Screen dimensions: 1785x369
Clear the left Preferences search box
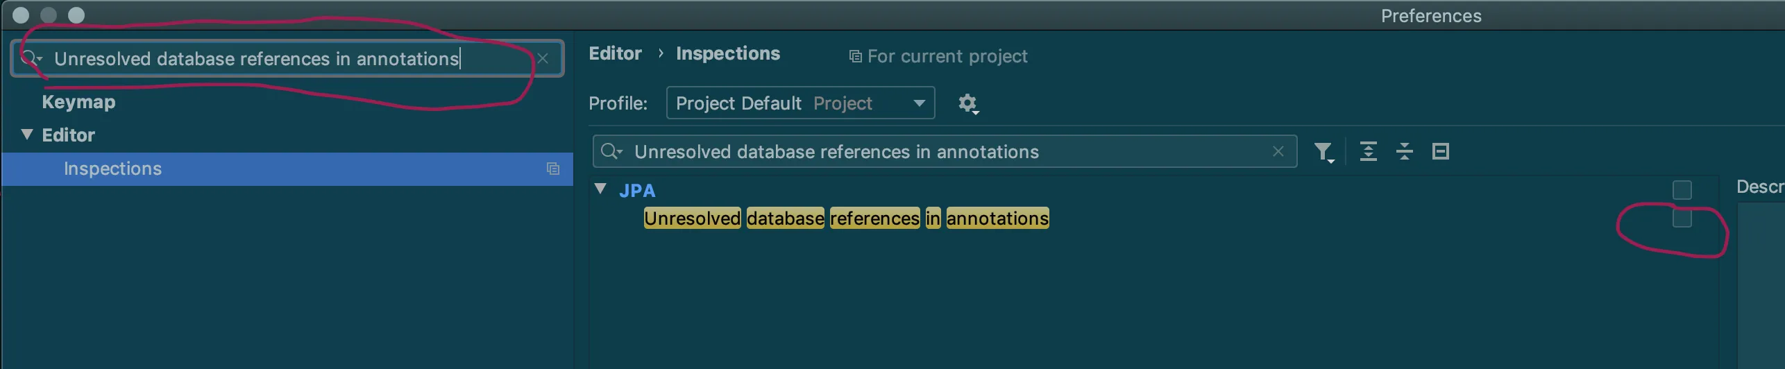click(x=543, y=59)
